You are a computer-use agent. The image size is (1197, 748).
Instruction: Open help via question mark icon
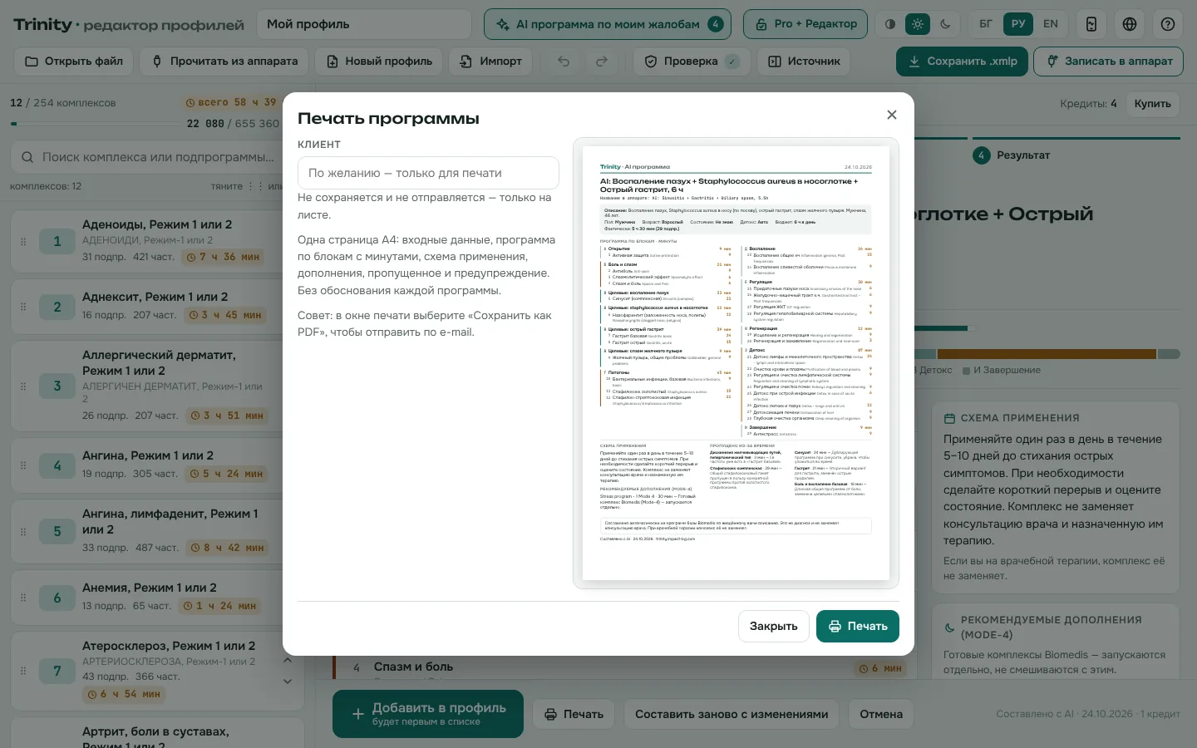click(x=1168, y=24)
